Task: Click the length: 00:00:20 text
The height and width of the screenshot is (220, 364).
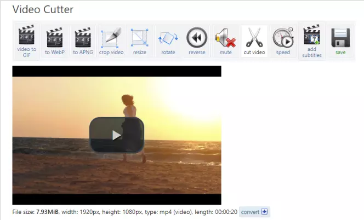Action: pyautogui.click(x=216, y=212)
